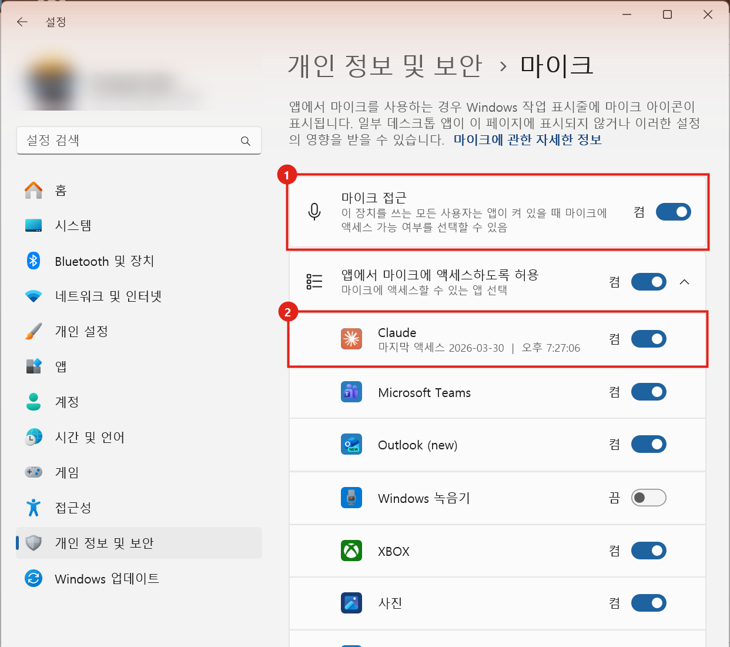
Task: Turn off the 마이크 접근 toggle
Action: point(674,212)
